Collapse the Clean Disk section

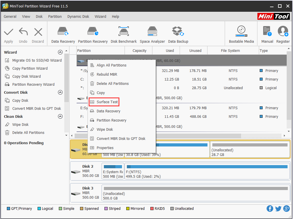60,116
